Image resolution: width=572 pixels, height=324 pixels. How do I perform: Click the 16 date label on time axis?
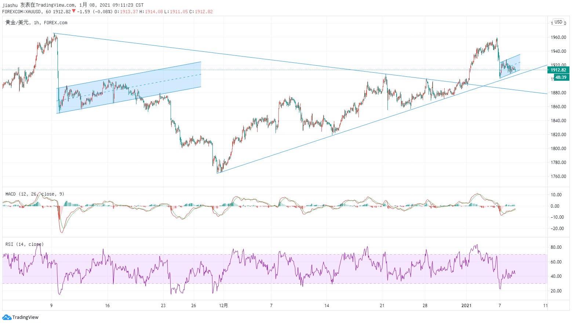[107, 305]
